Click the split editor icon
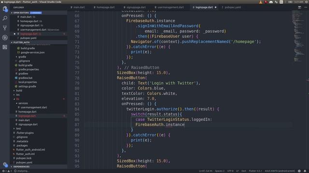309x173 pixels. 299,7
